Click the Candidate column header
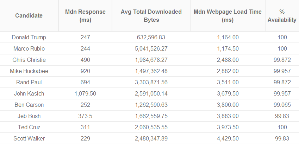The image size is (299, 144). (29, 15)
